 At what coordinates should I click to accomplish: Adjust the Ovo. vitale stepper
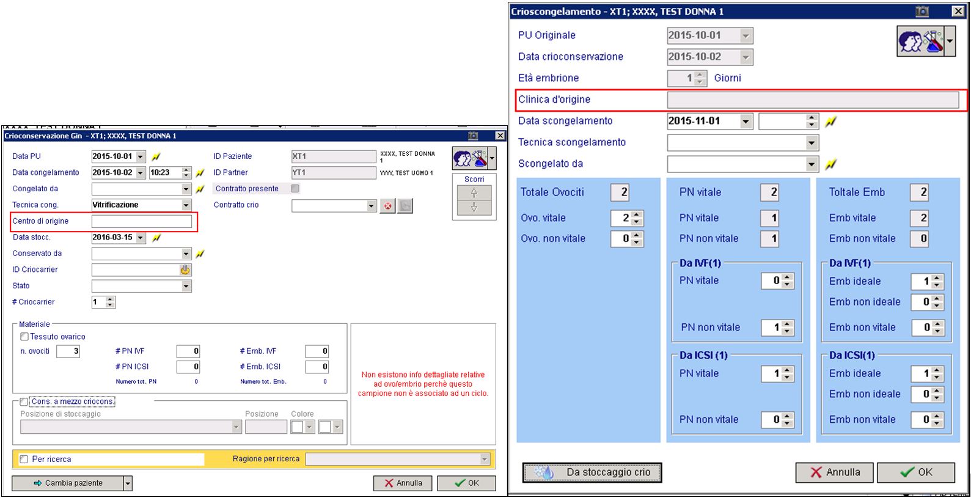[x=637, y=219]
